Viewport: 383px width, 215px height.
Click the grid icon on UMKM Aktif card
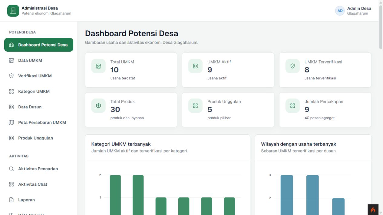pos(195,66)
